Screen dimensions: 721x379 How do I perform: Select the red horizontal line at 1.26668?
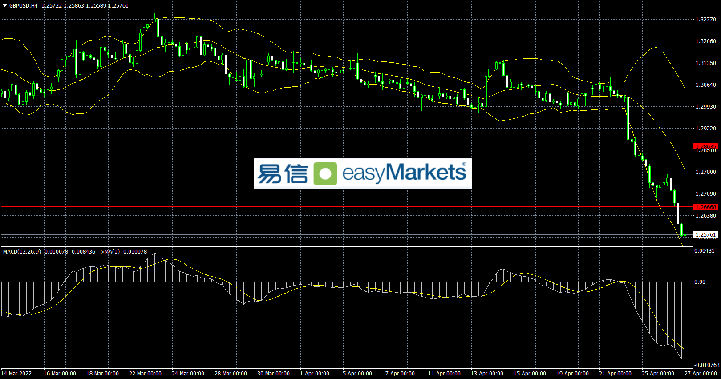(347, 207)
